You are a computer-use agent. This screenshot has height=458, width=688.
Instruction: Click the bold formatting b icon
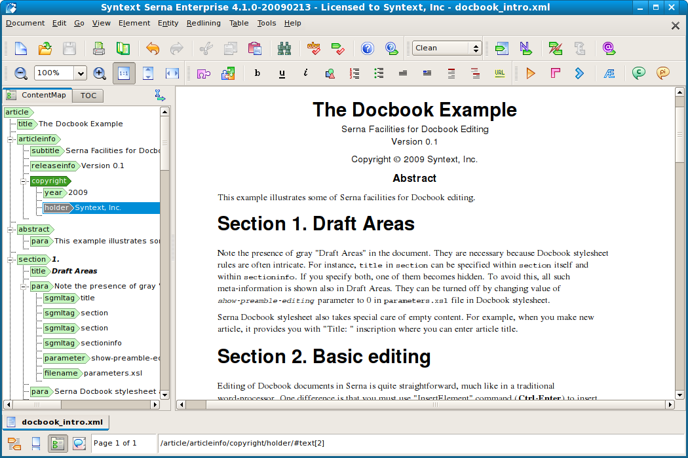(257, 73)
